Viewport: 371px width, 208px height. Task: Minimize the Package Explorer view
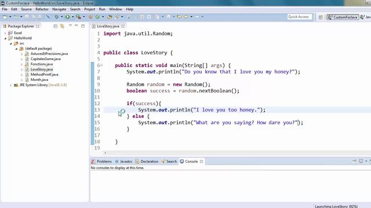point(76,25)
